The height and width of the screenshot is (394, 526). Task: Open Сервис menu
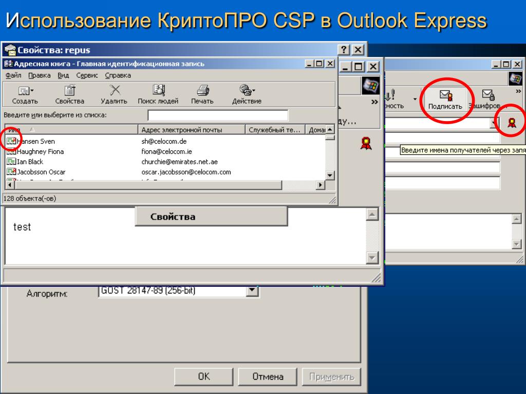pyautogui.click(x=87, y=75)
